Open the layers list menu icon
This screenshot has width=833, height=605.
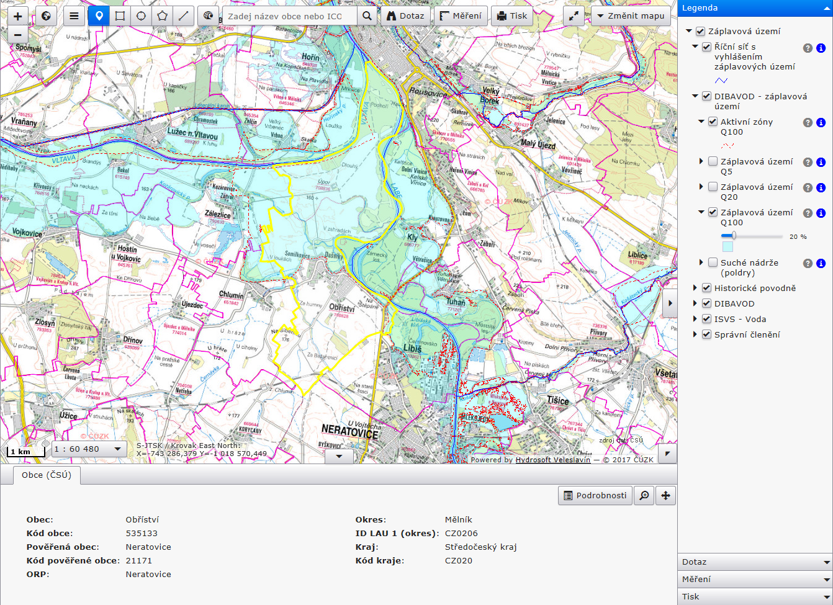(74, 16)
